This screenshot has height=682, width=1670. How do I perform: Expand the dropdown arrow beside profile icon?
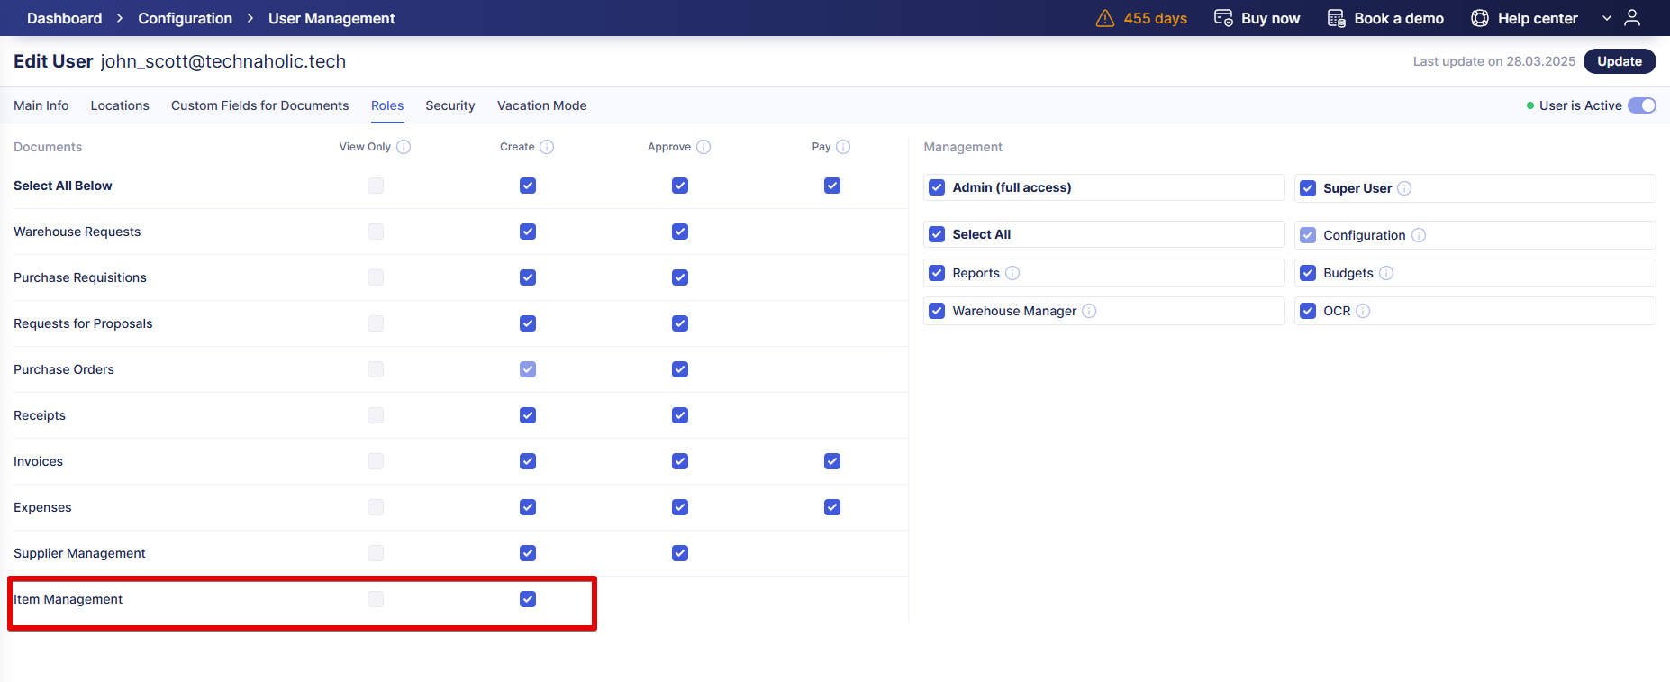click(x=1607, y=18)
